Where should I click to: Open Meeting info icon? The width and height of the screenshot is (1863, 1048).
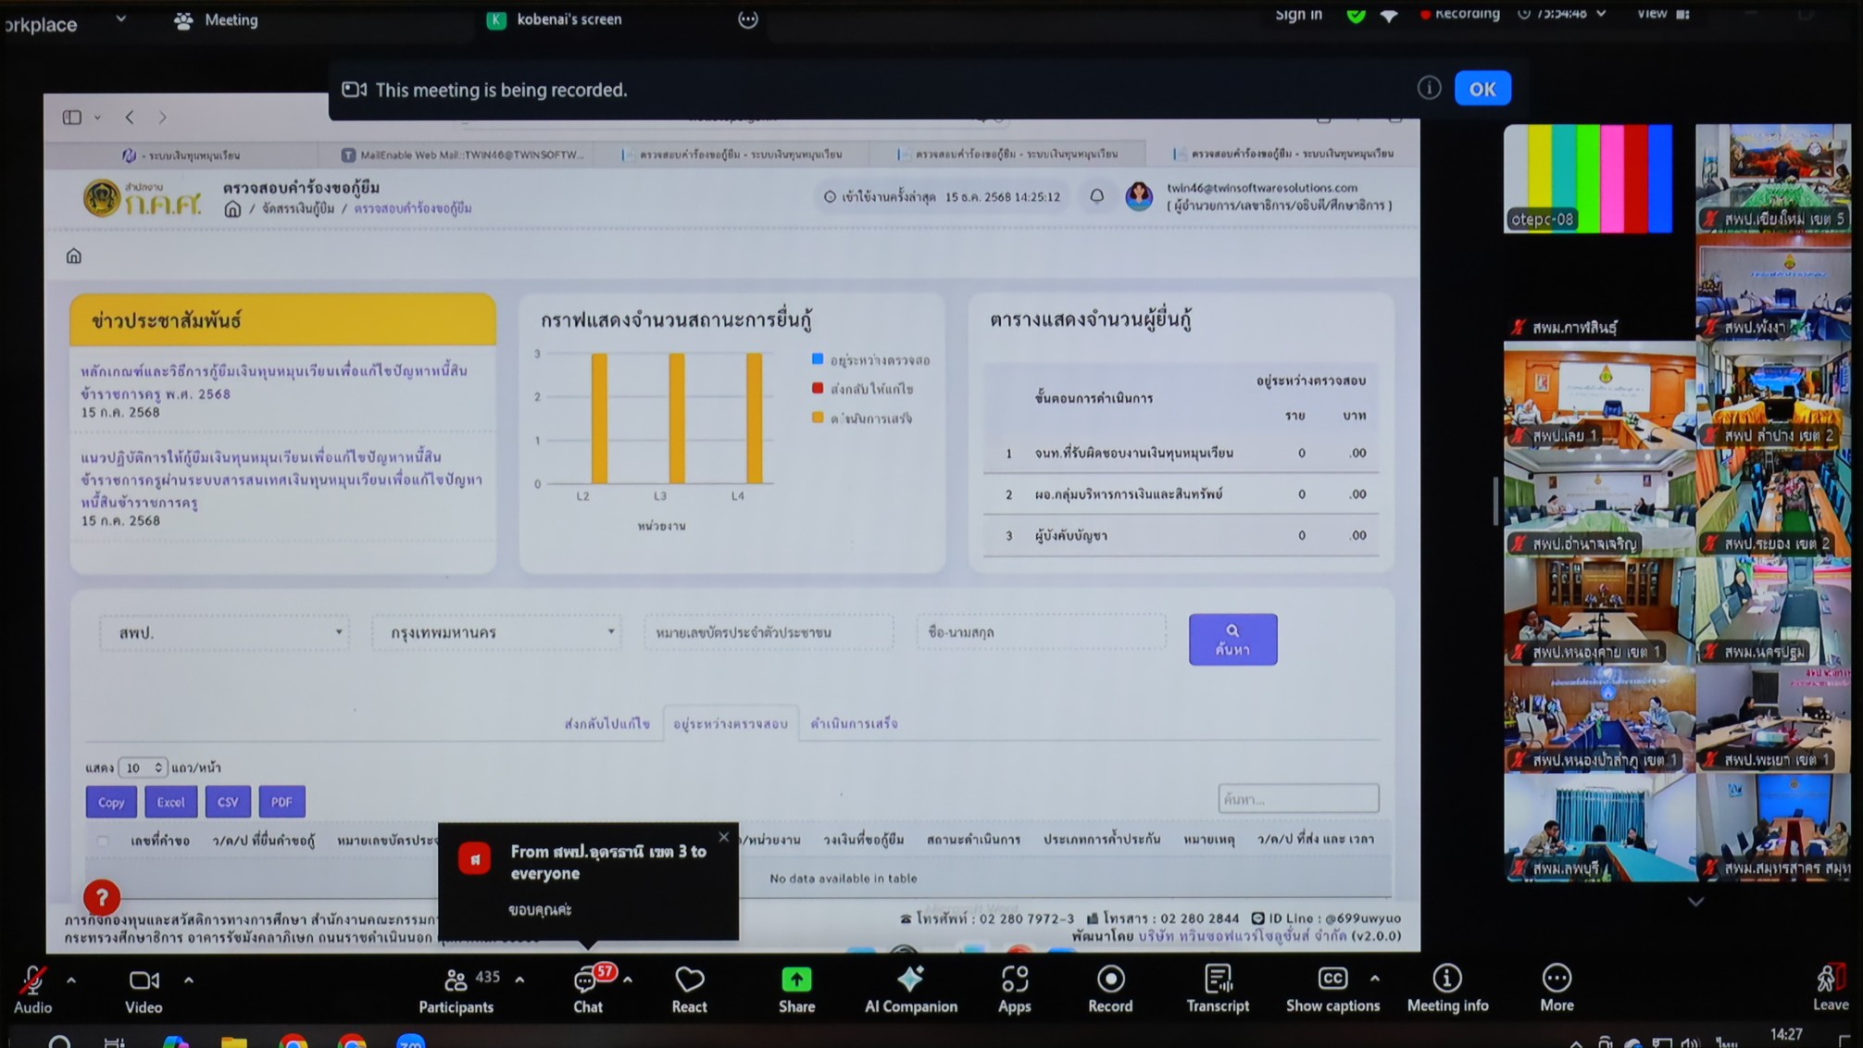(1447, 979)
